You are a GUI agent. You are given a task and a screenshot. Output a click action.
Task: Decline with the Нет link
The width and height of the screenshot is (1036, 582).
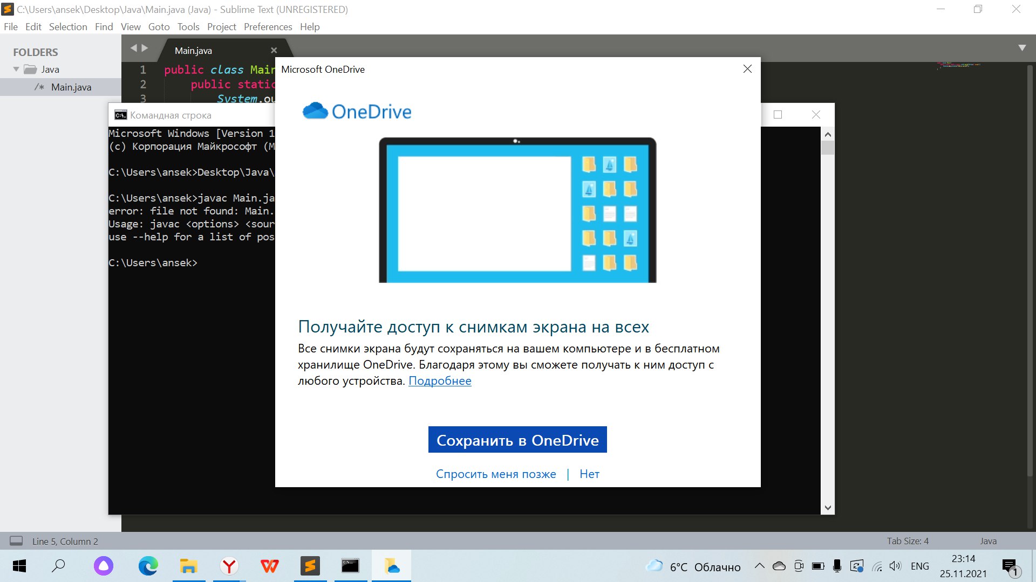589,474
